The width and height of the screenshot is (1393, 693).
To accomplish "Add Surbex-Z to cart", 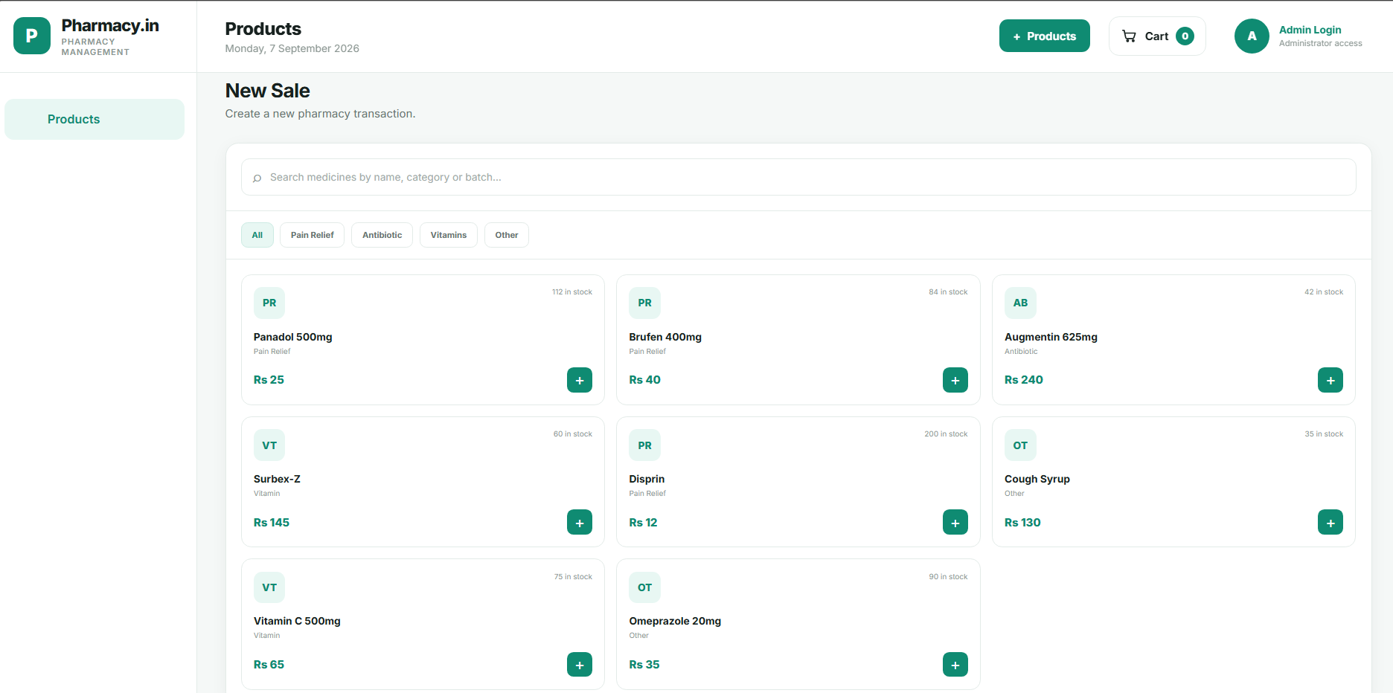I will point(580,522).
